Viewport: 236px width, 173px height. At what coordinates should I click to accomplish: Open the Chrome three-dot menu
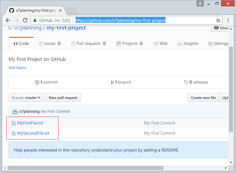[228, 20]
